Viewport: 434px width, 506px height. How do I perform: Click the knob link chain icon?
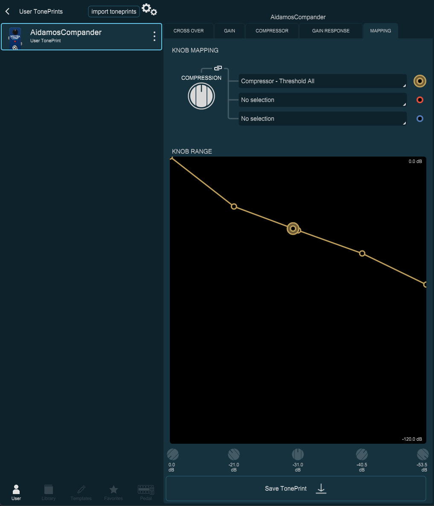coord(218,68)
